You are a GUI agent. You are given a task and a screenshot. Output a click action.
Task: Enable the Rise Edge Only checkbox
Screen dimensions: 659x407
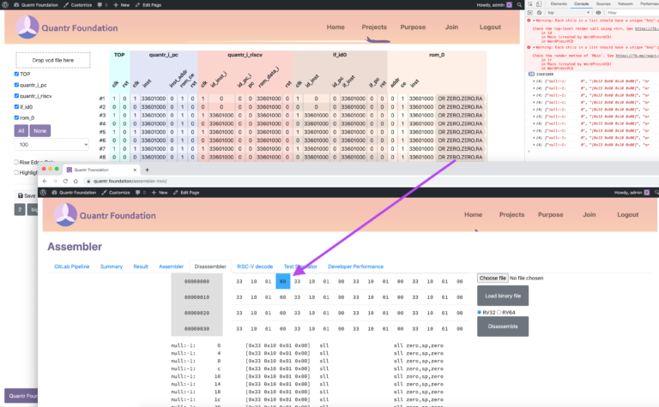pyautogui.click(x=16, y=162)
